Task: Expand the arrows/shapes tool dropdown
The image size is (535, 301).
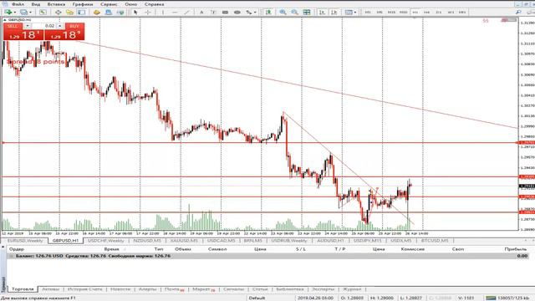Action: 255,13
